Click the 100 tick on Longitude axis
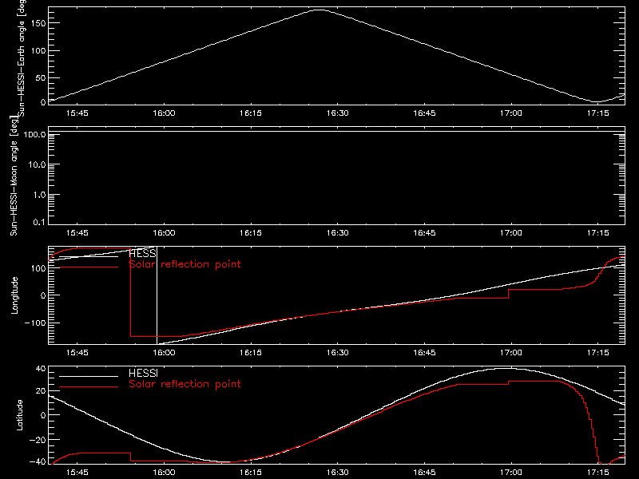This screenshot has height=479, width=639. click(38, 268)
